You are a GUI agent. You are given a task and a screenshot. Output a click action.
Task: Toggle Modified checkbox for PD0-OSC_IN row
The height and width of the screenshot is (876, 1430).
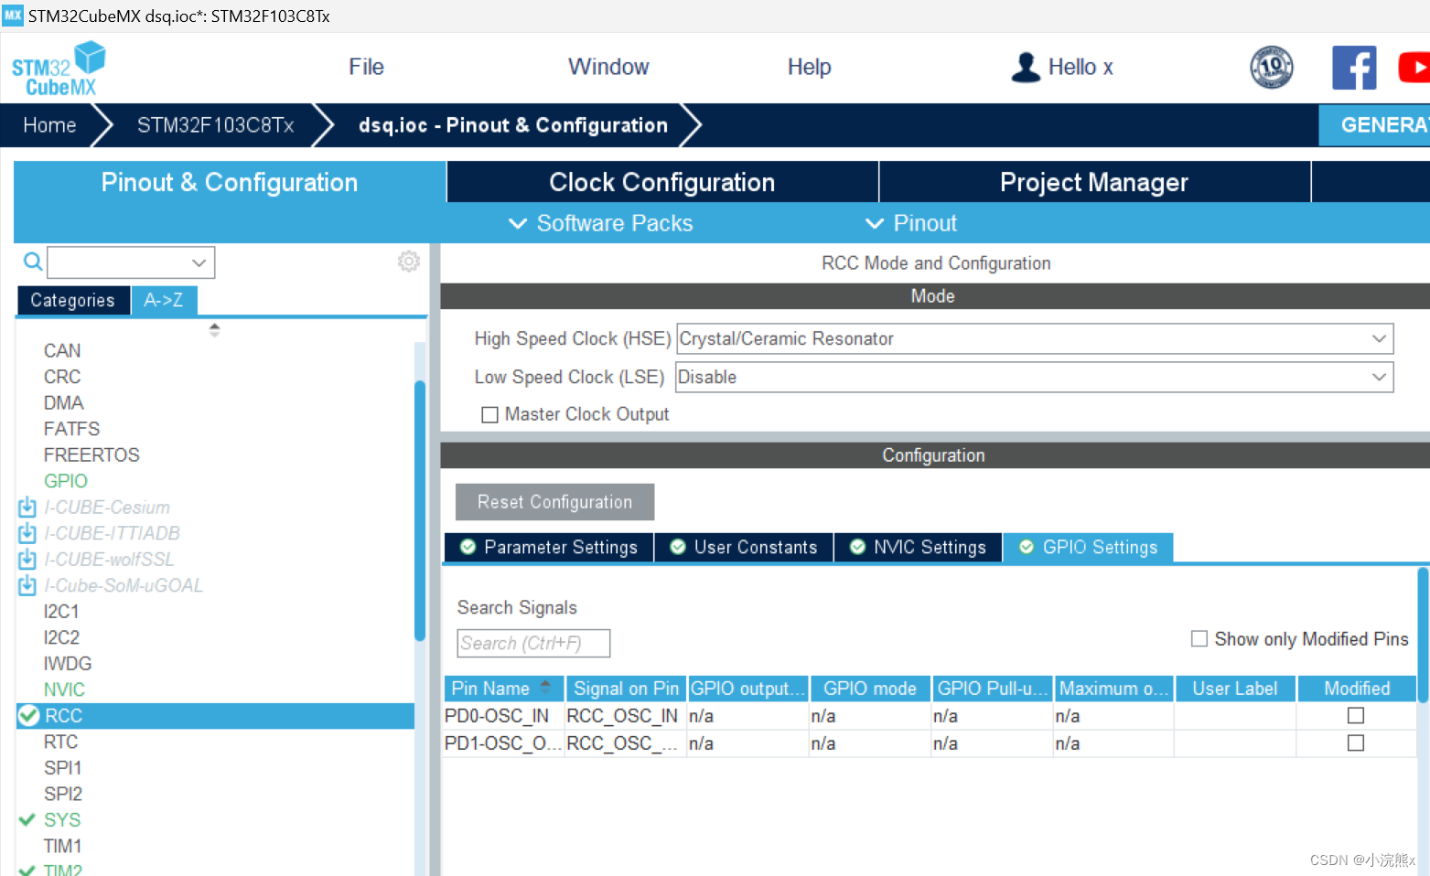click(1356, 716)
